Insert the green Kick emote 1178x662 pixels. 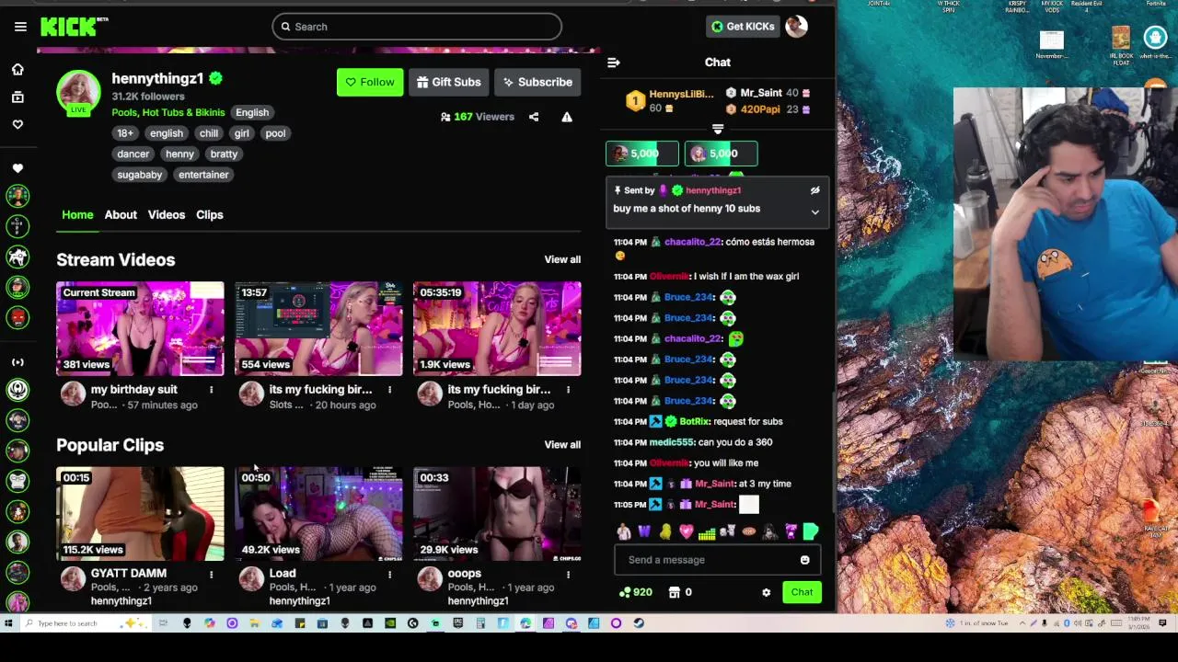(x=811, y=531)
